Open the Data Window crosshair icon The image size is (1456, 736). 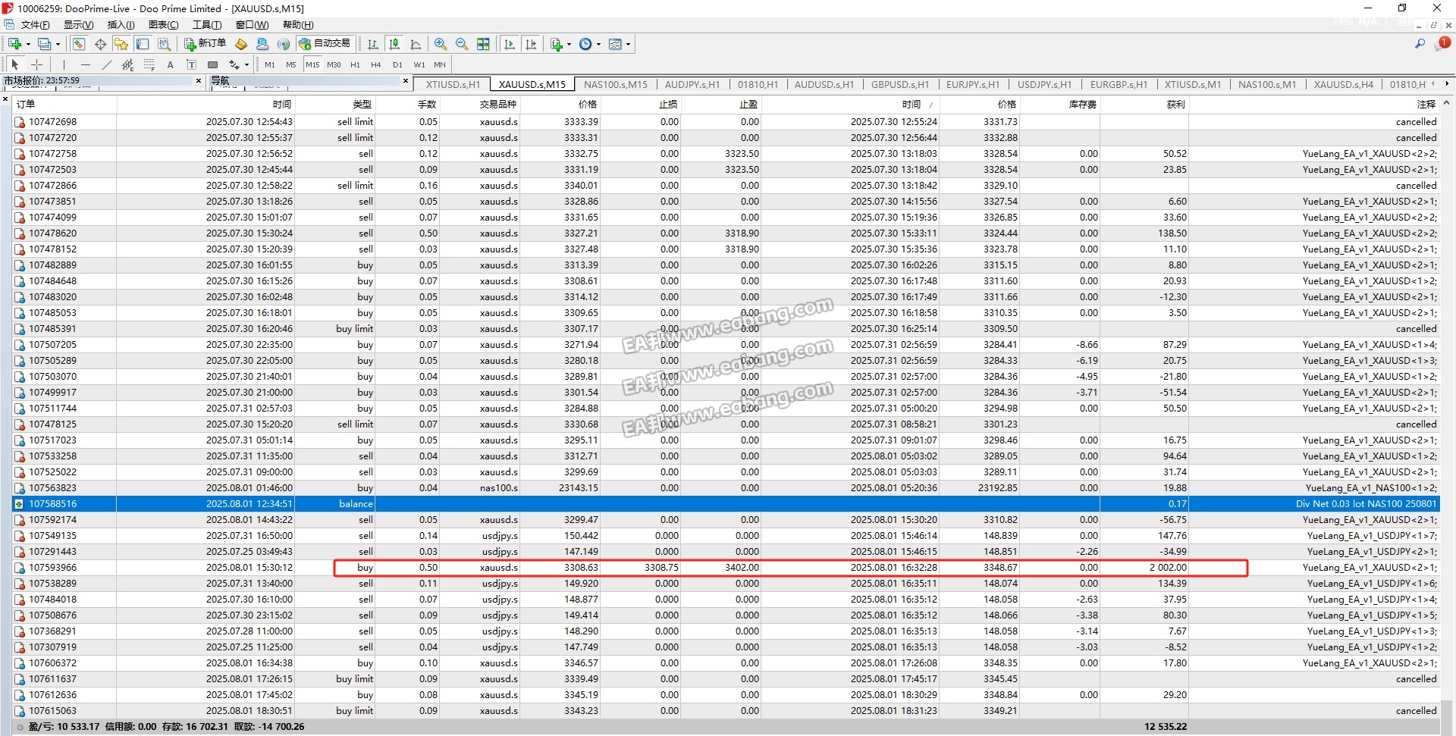click(100, 44)
